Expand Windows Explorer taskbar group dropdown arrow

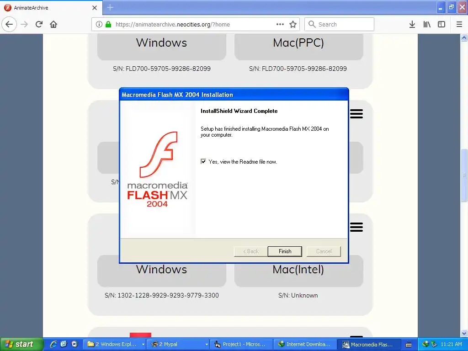point(143,345)
